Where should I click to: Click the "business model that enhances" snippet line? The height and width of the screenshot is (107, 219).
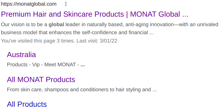pos(77,32)
